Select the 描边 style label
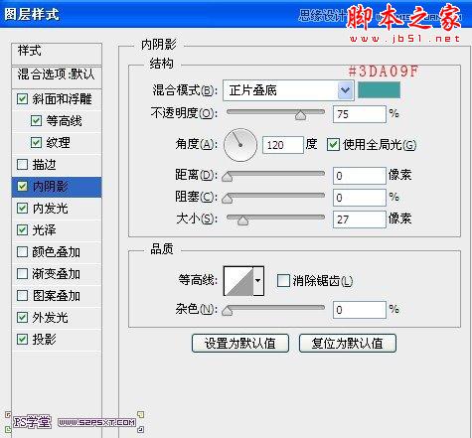 [x=44, y=165]
